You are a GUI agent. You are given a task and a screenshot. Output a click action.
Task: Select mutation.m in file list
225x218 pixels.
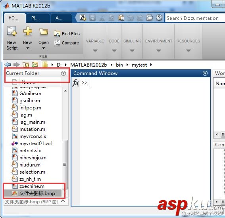32,129
